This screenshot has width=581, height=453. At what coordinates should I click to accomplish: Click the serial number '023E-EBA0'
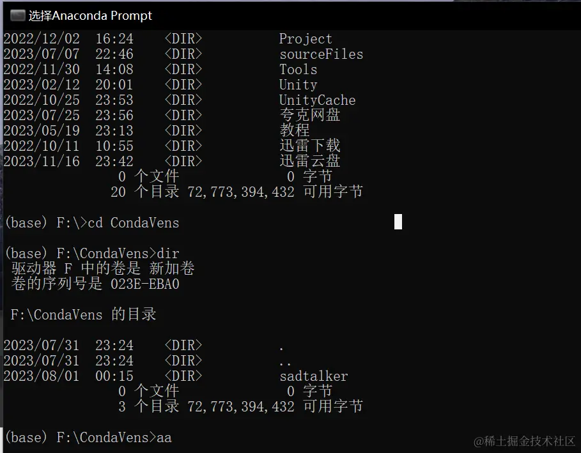pos(144,284)
